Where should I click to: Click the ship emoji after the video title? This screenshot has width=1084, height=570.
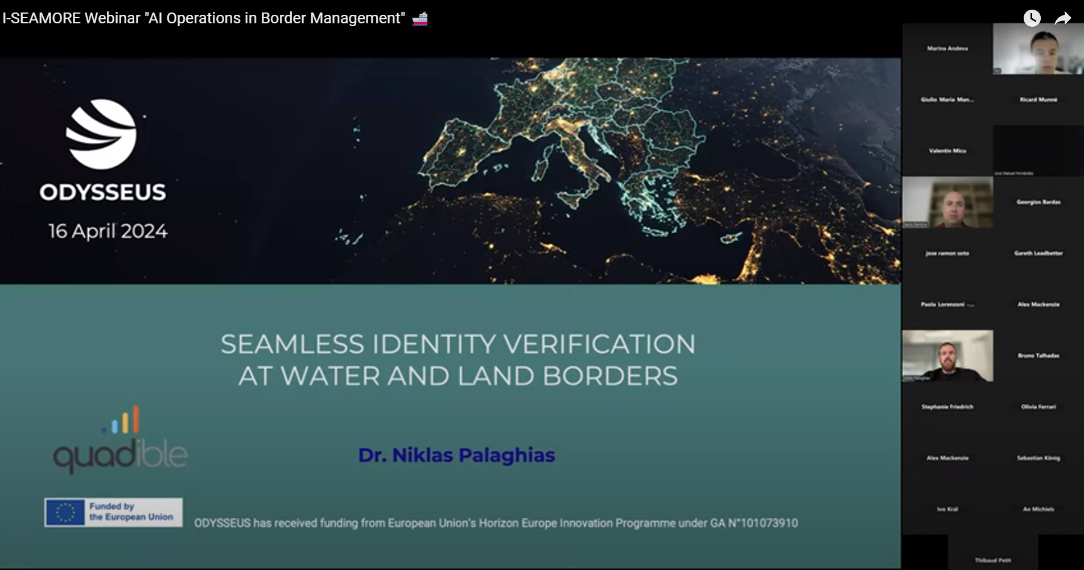[420, 19]
